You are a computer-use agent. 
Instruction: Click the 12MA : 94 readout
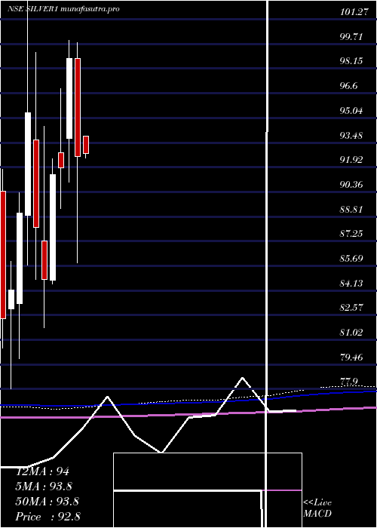click(x=43, y=471)
